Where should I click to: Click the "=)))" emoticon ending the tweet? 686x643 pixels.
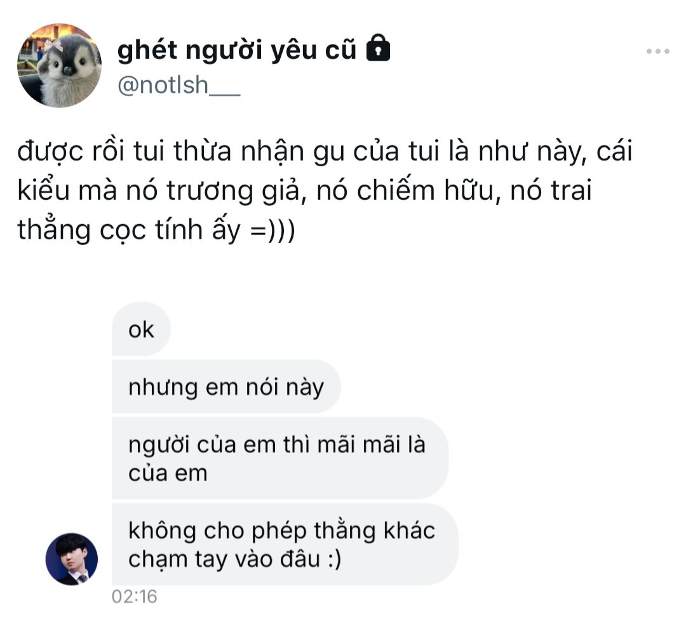(272, 230)
